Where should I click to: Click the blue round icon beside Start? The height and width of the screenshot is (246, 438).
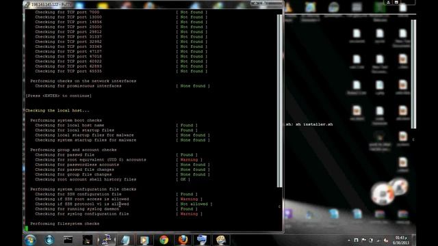pos(49,240)
